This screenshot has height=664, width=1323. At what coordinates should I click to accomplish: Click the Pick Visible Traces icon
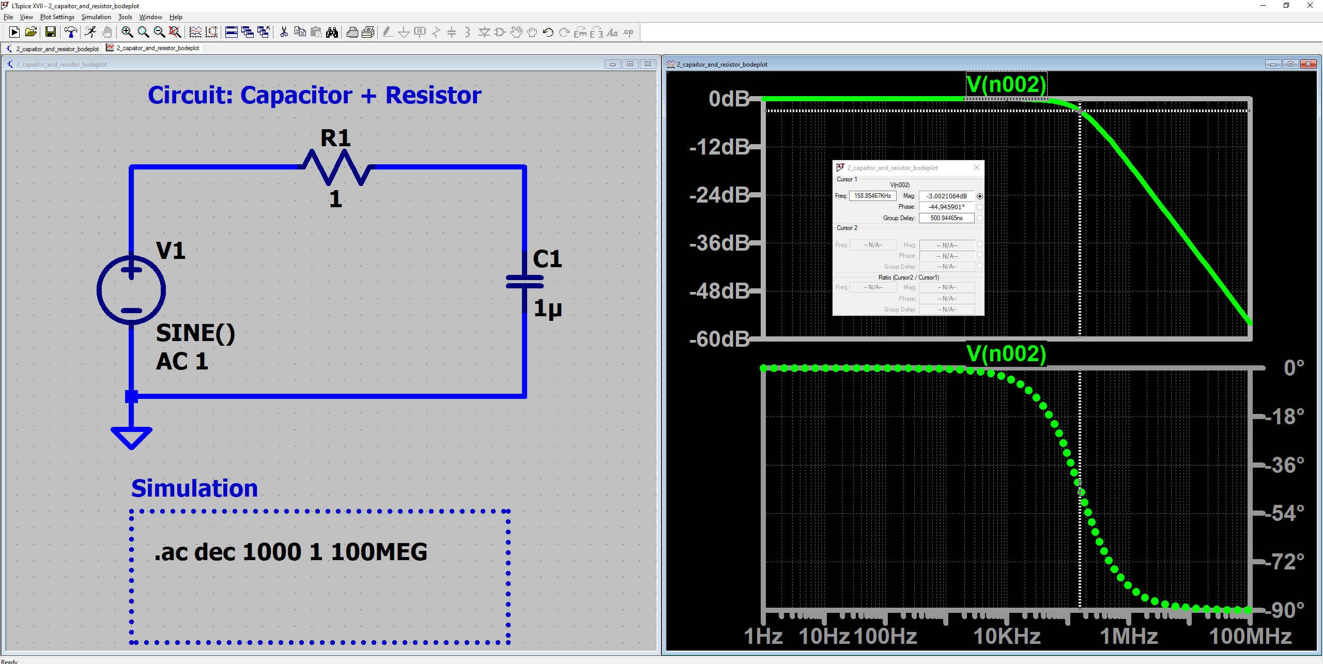pos(195,33)
